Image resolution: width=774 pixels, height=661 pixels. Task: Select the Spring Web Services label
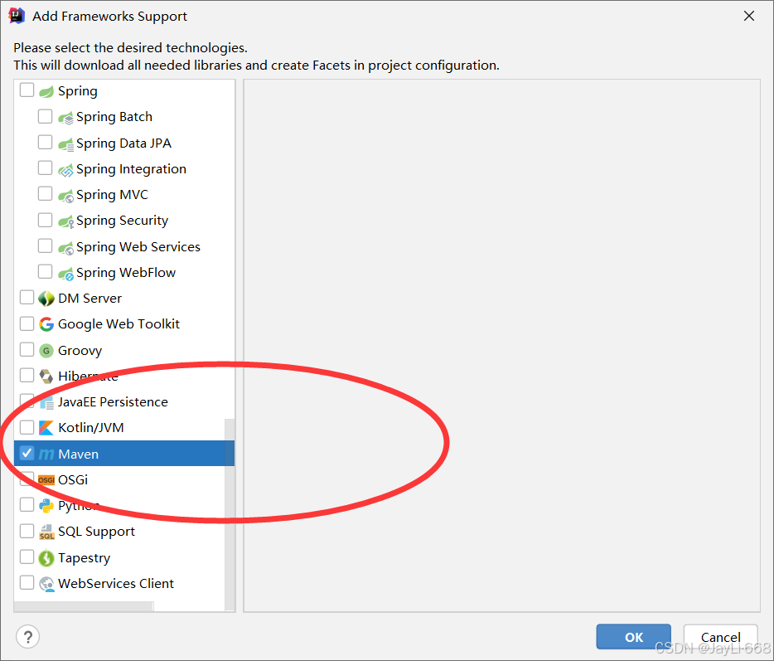coord(138,247)
